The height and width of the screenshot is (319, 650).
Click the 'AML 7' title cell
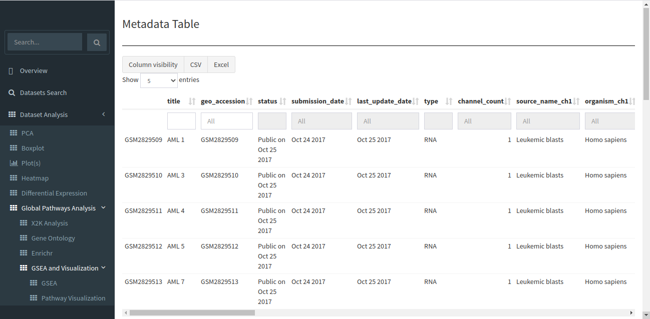(x=176, y=282)
